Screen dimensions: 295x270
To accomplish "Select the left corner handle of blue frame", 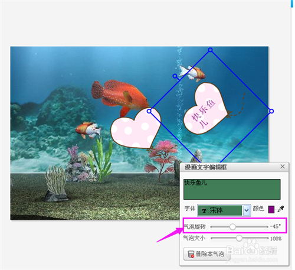I will tap(149, 111).
